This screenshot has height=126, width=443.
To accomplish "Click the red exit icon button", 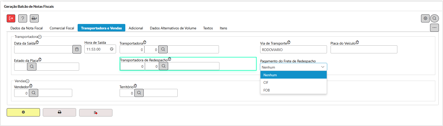I will point(11,18).
